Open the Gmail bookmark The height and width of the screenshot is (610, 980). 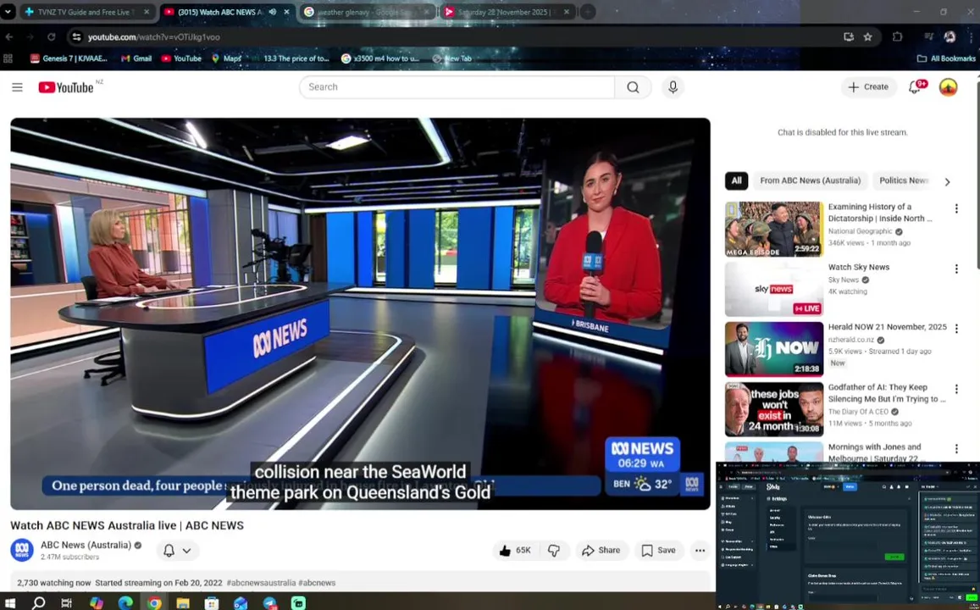[136, 58]
